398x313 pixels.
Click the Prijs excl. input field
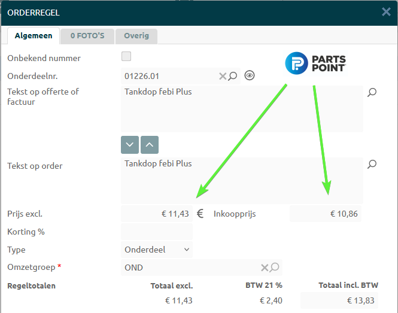click(157, 214)
